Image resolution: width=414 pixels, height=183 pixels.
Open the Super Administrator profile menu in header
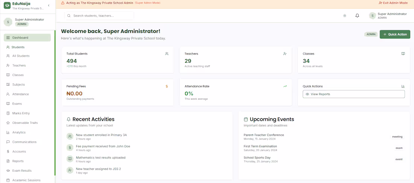[x=388, y=15]
